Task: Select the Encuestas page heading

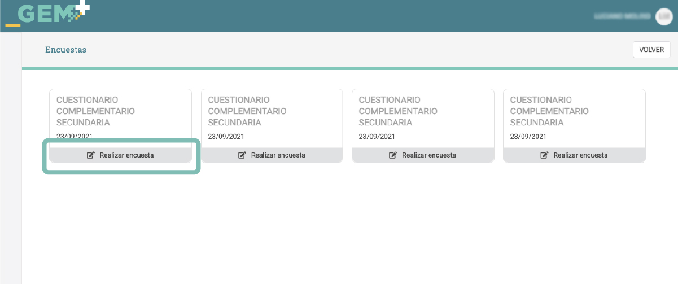Action: click(65, 50)
